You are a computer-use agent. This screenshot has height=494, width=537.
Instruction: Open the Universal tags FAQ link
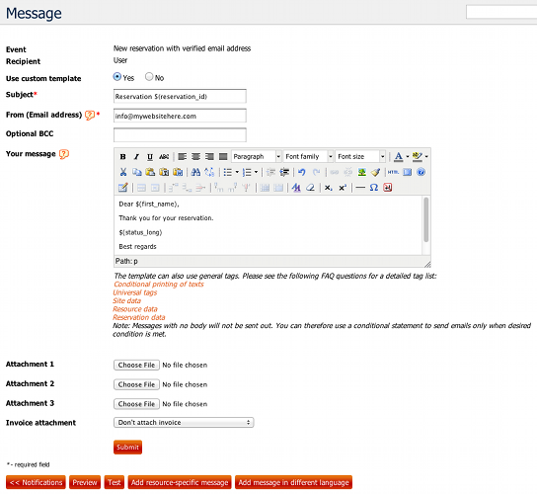point(135,292)
